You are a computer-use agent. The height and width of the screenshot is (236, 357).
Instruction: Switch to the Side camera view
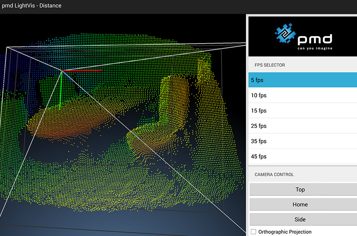point(303,219)
